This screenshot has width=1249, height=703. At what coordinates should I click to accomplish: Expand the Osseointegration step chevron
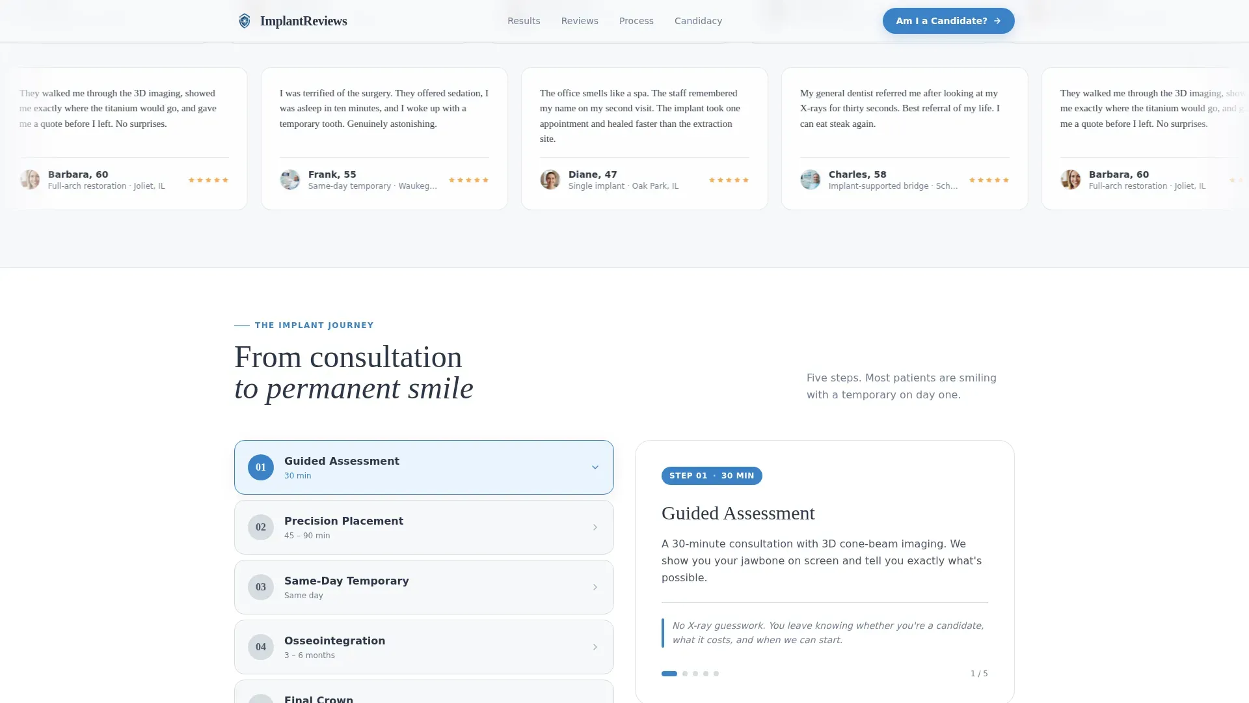point(595,647)
